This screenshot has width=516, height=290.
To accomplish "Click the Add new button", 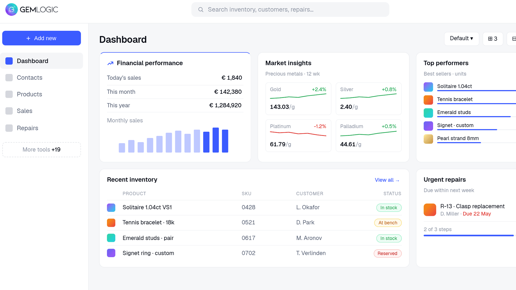I will point(42,38).
